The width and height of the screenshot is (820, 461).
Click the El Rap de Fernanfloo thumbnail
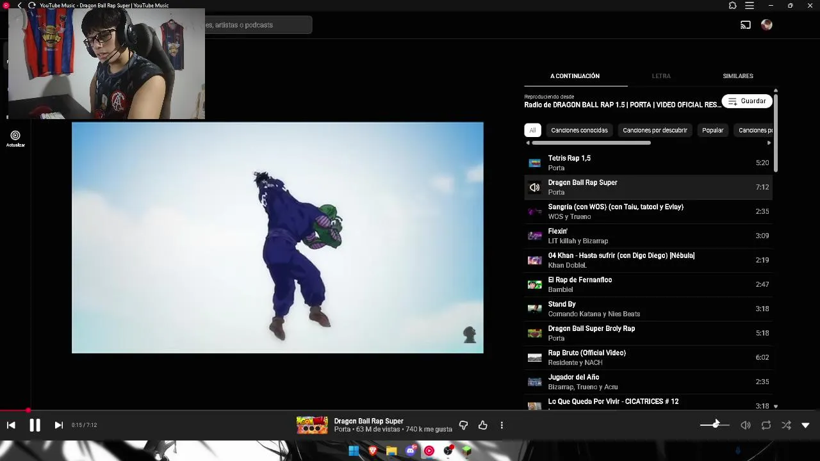click(x=534, y=284)
